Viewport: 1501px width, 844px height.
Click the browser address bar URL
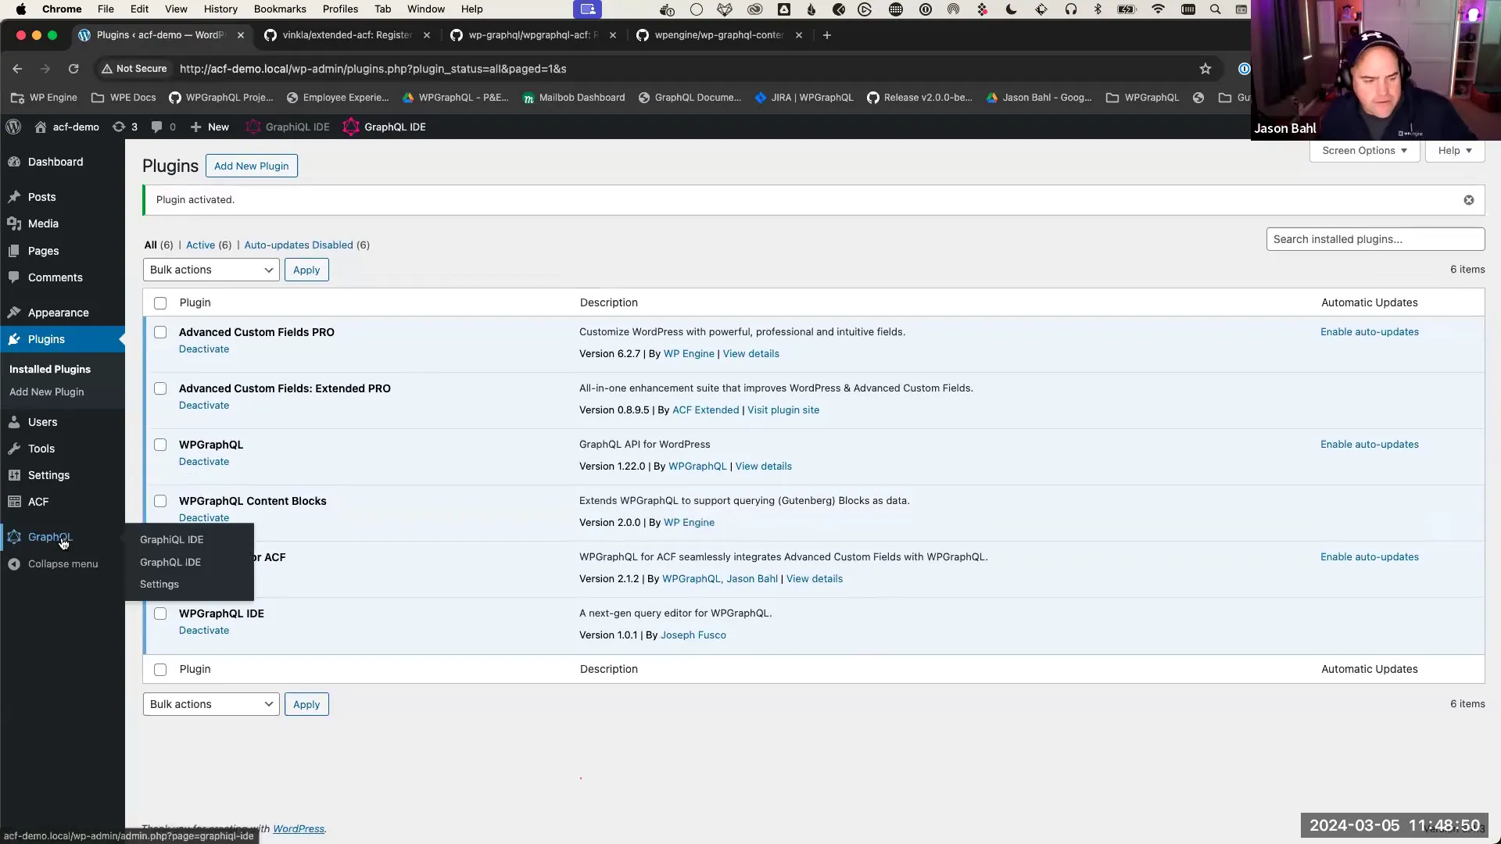(373, 69)
